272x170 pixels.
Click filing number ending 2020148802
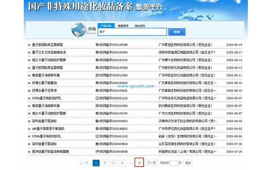coord(112,129)
